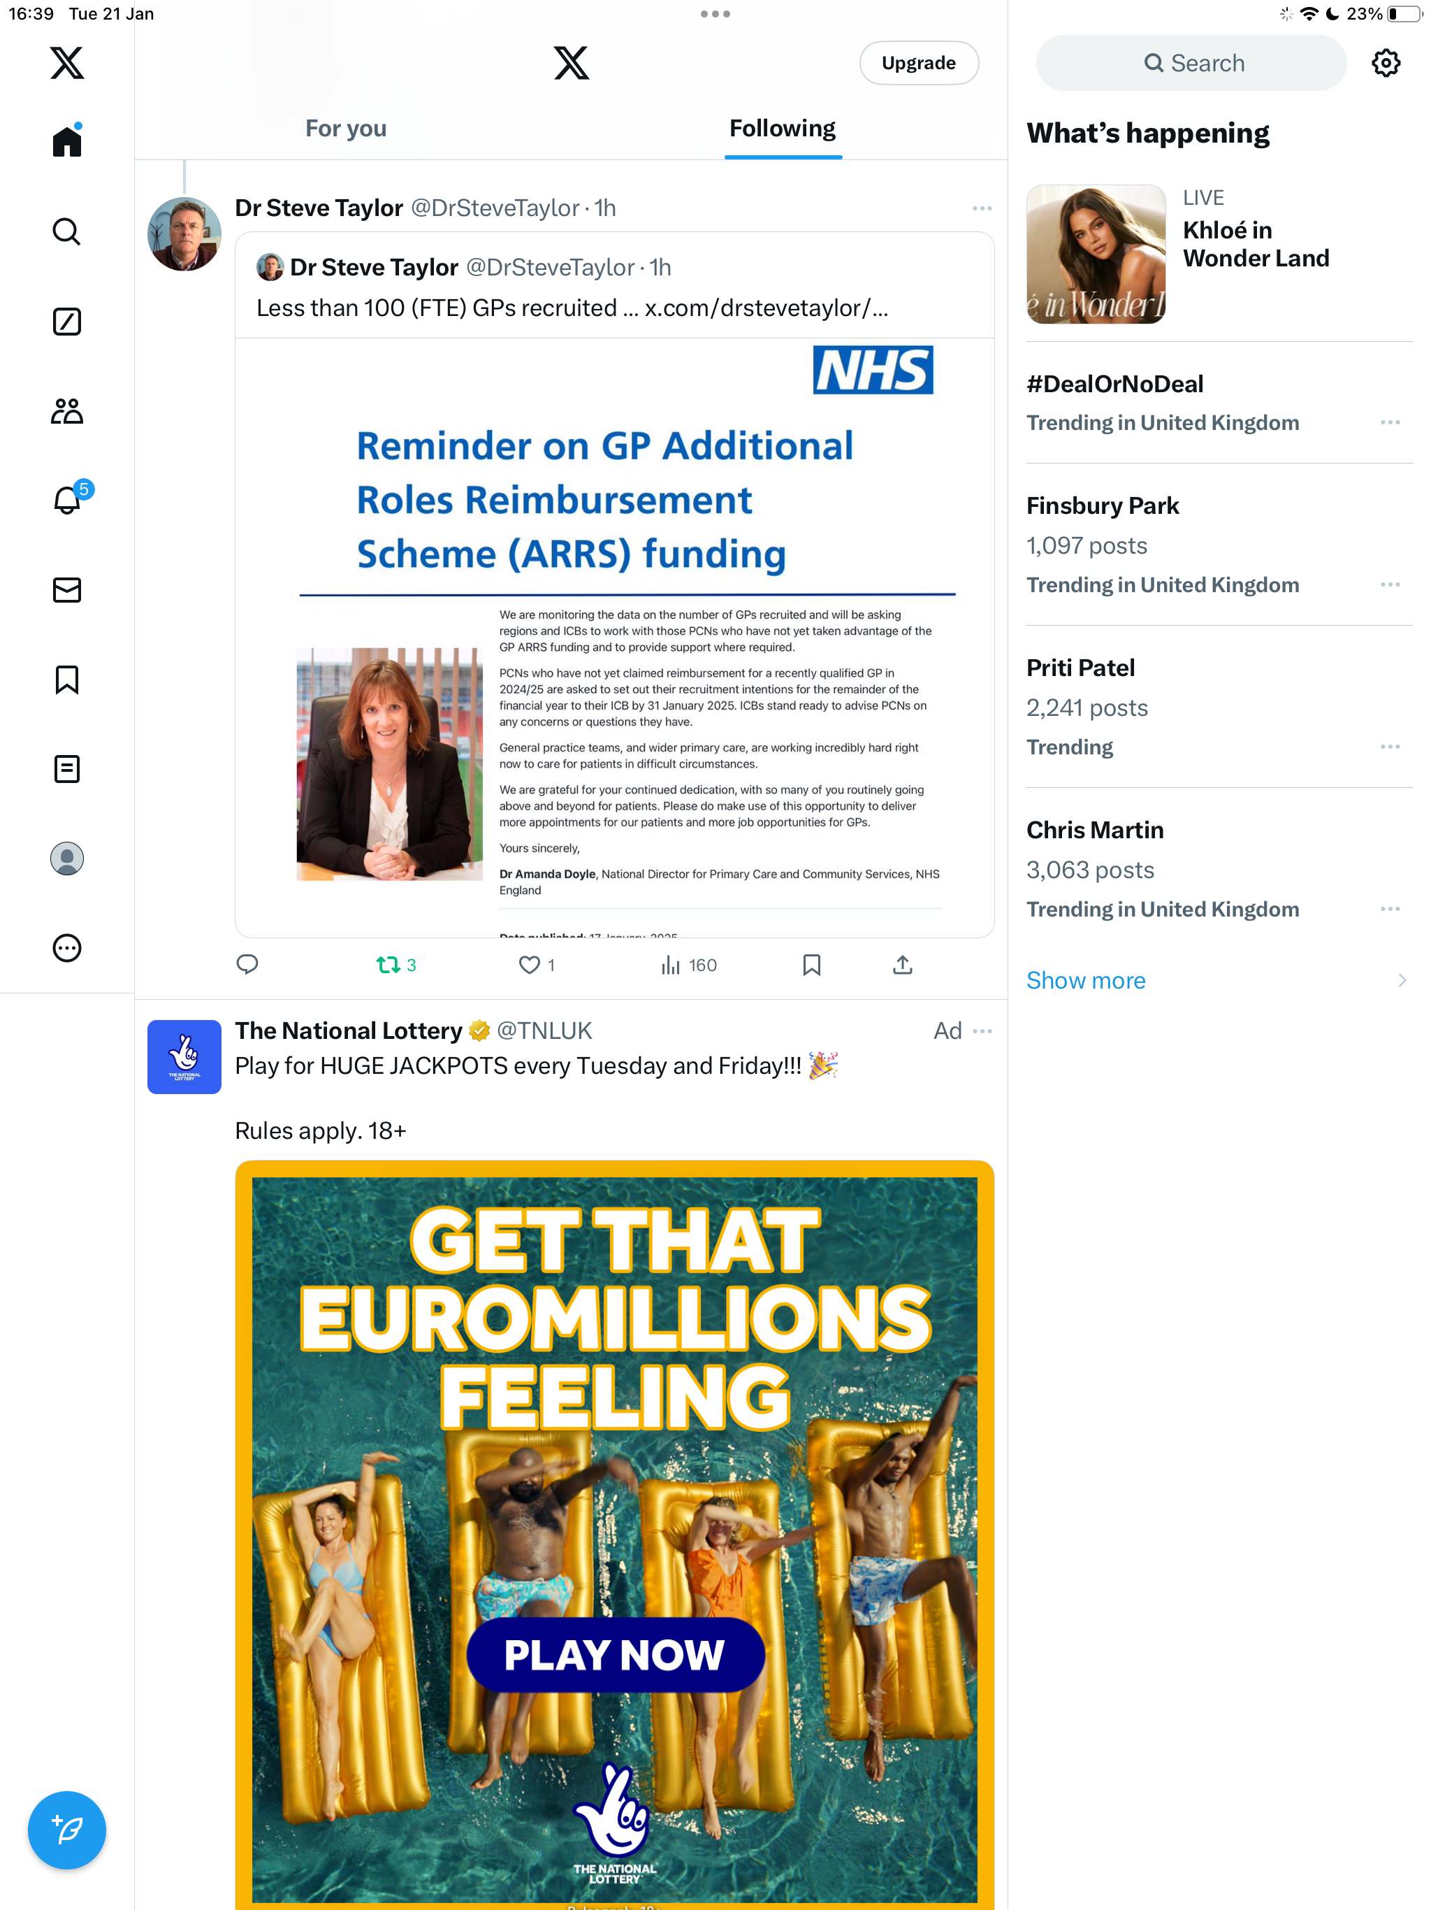Open Bookmarks in the left sidebar
This screenshot has width=1431, height=1910.
coord(66,680)
